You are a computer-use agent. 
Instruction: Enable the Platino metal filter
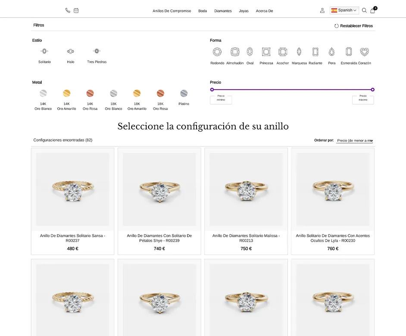click(184, 93)
